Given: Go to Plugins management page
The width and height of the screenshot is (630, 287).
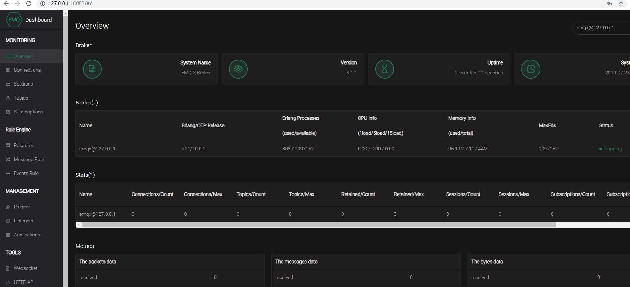Looking at the screenshot, I should (31, 207).
